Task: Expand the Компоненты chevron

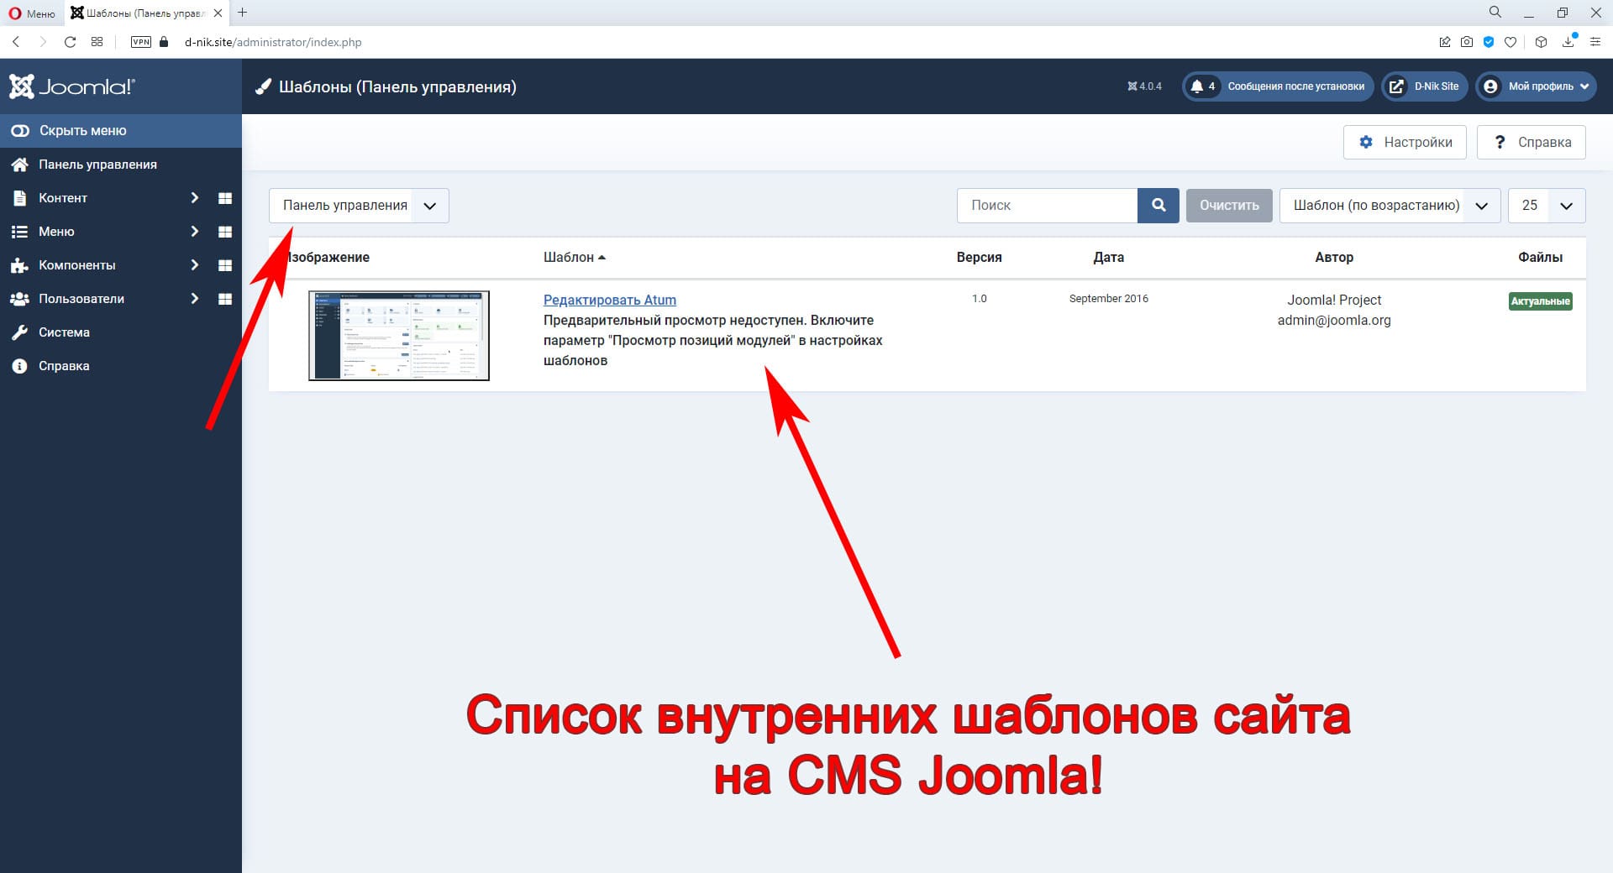Action: [x=194, y=265]
